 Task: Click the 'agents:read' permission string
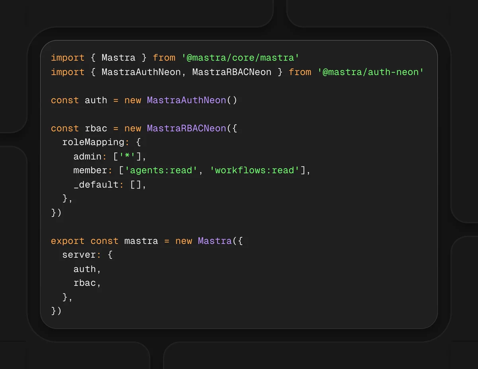tap(161, 170)
